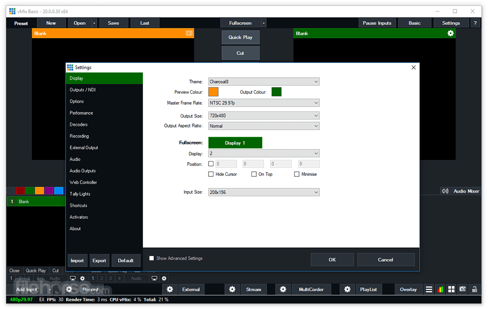
Task: Open the arrow next to Open preset button
Action: (94, 23)
